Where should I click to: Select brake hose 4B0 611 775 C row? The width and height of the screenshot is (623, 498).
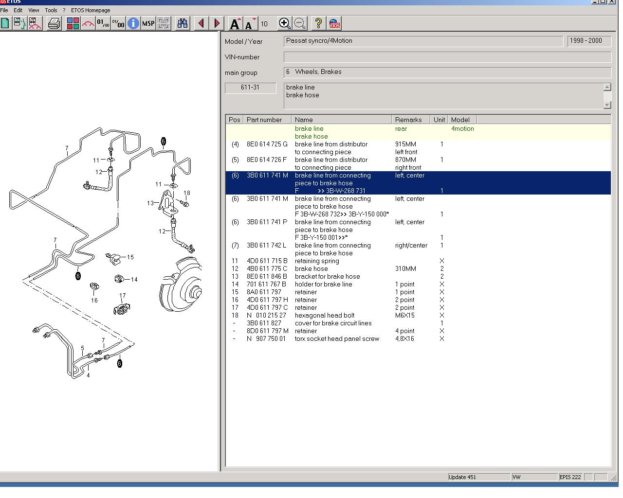tap(311, 269)
